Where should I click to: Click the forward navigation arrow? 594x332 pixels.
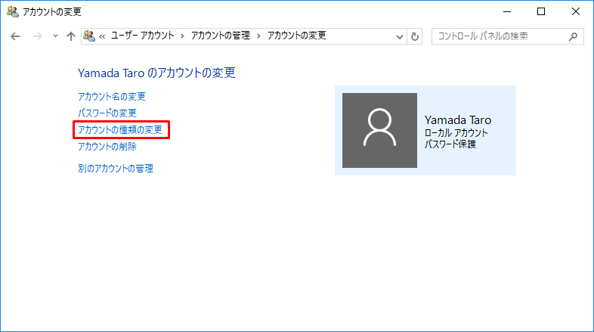click(x=37, y=36)
